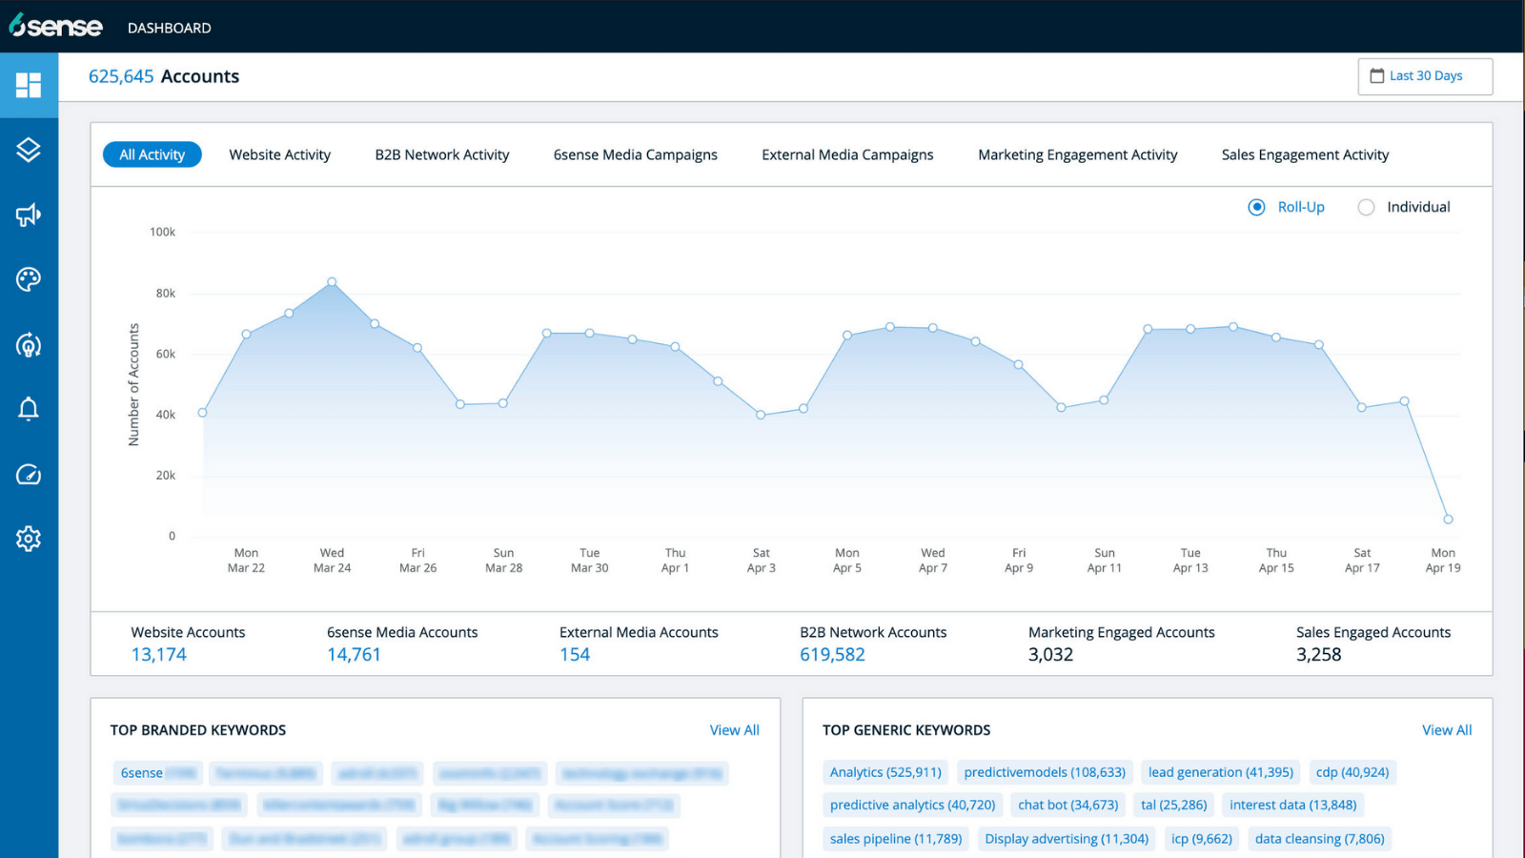1525x858 pixels.
Task: Open B2B Network Accounts value 619,582
Action: pos(832,655)
